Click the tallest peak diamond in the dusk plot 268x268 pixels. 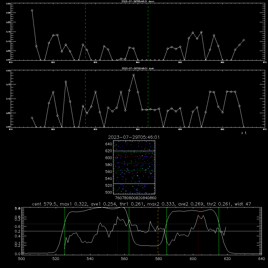pyautogui.click(x=134, y=75)
